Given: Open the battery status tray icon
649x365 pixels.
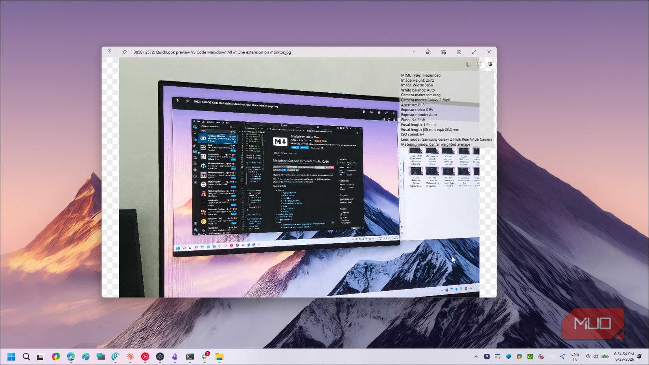Looking at the screenshot, I should (x=605, y=357).
